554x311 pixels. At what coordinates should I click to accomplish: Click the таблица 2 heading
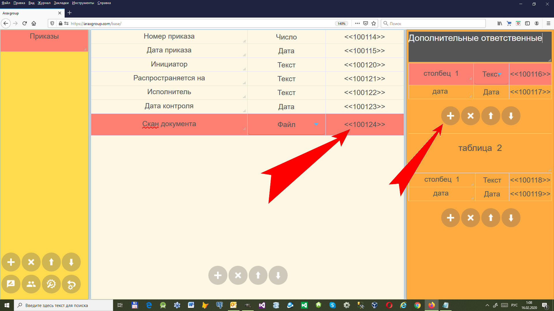click(x=480, y=148)
